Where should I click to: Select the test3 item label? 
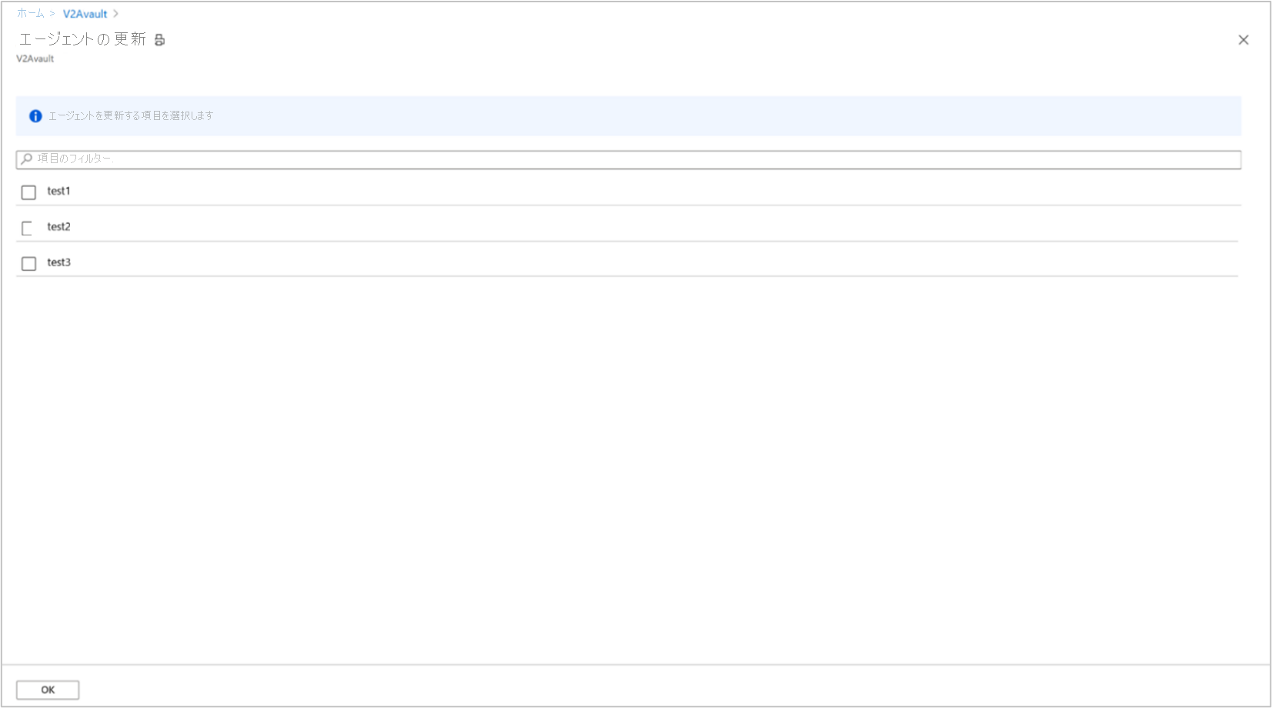click(x=58, y=262)
